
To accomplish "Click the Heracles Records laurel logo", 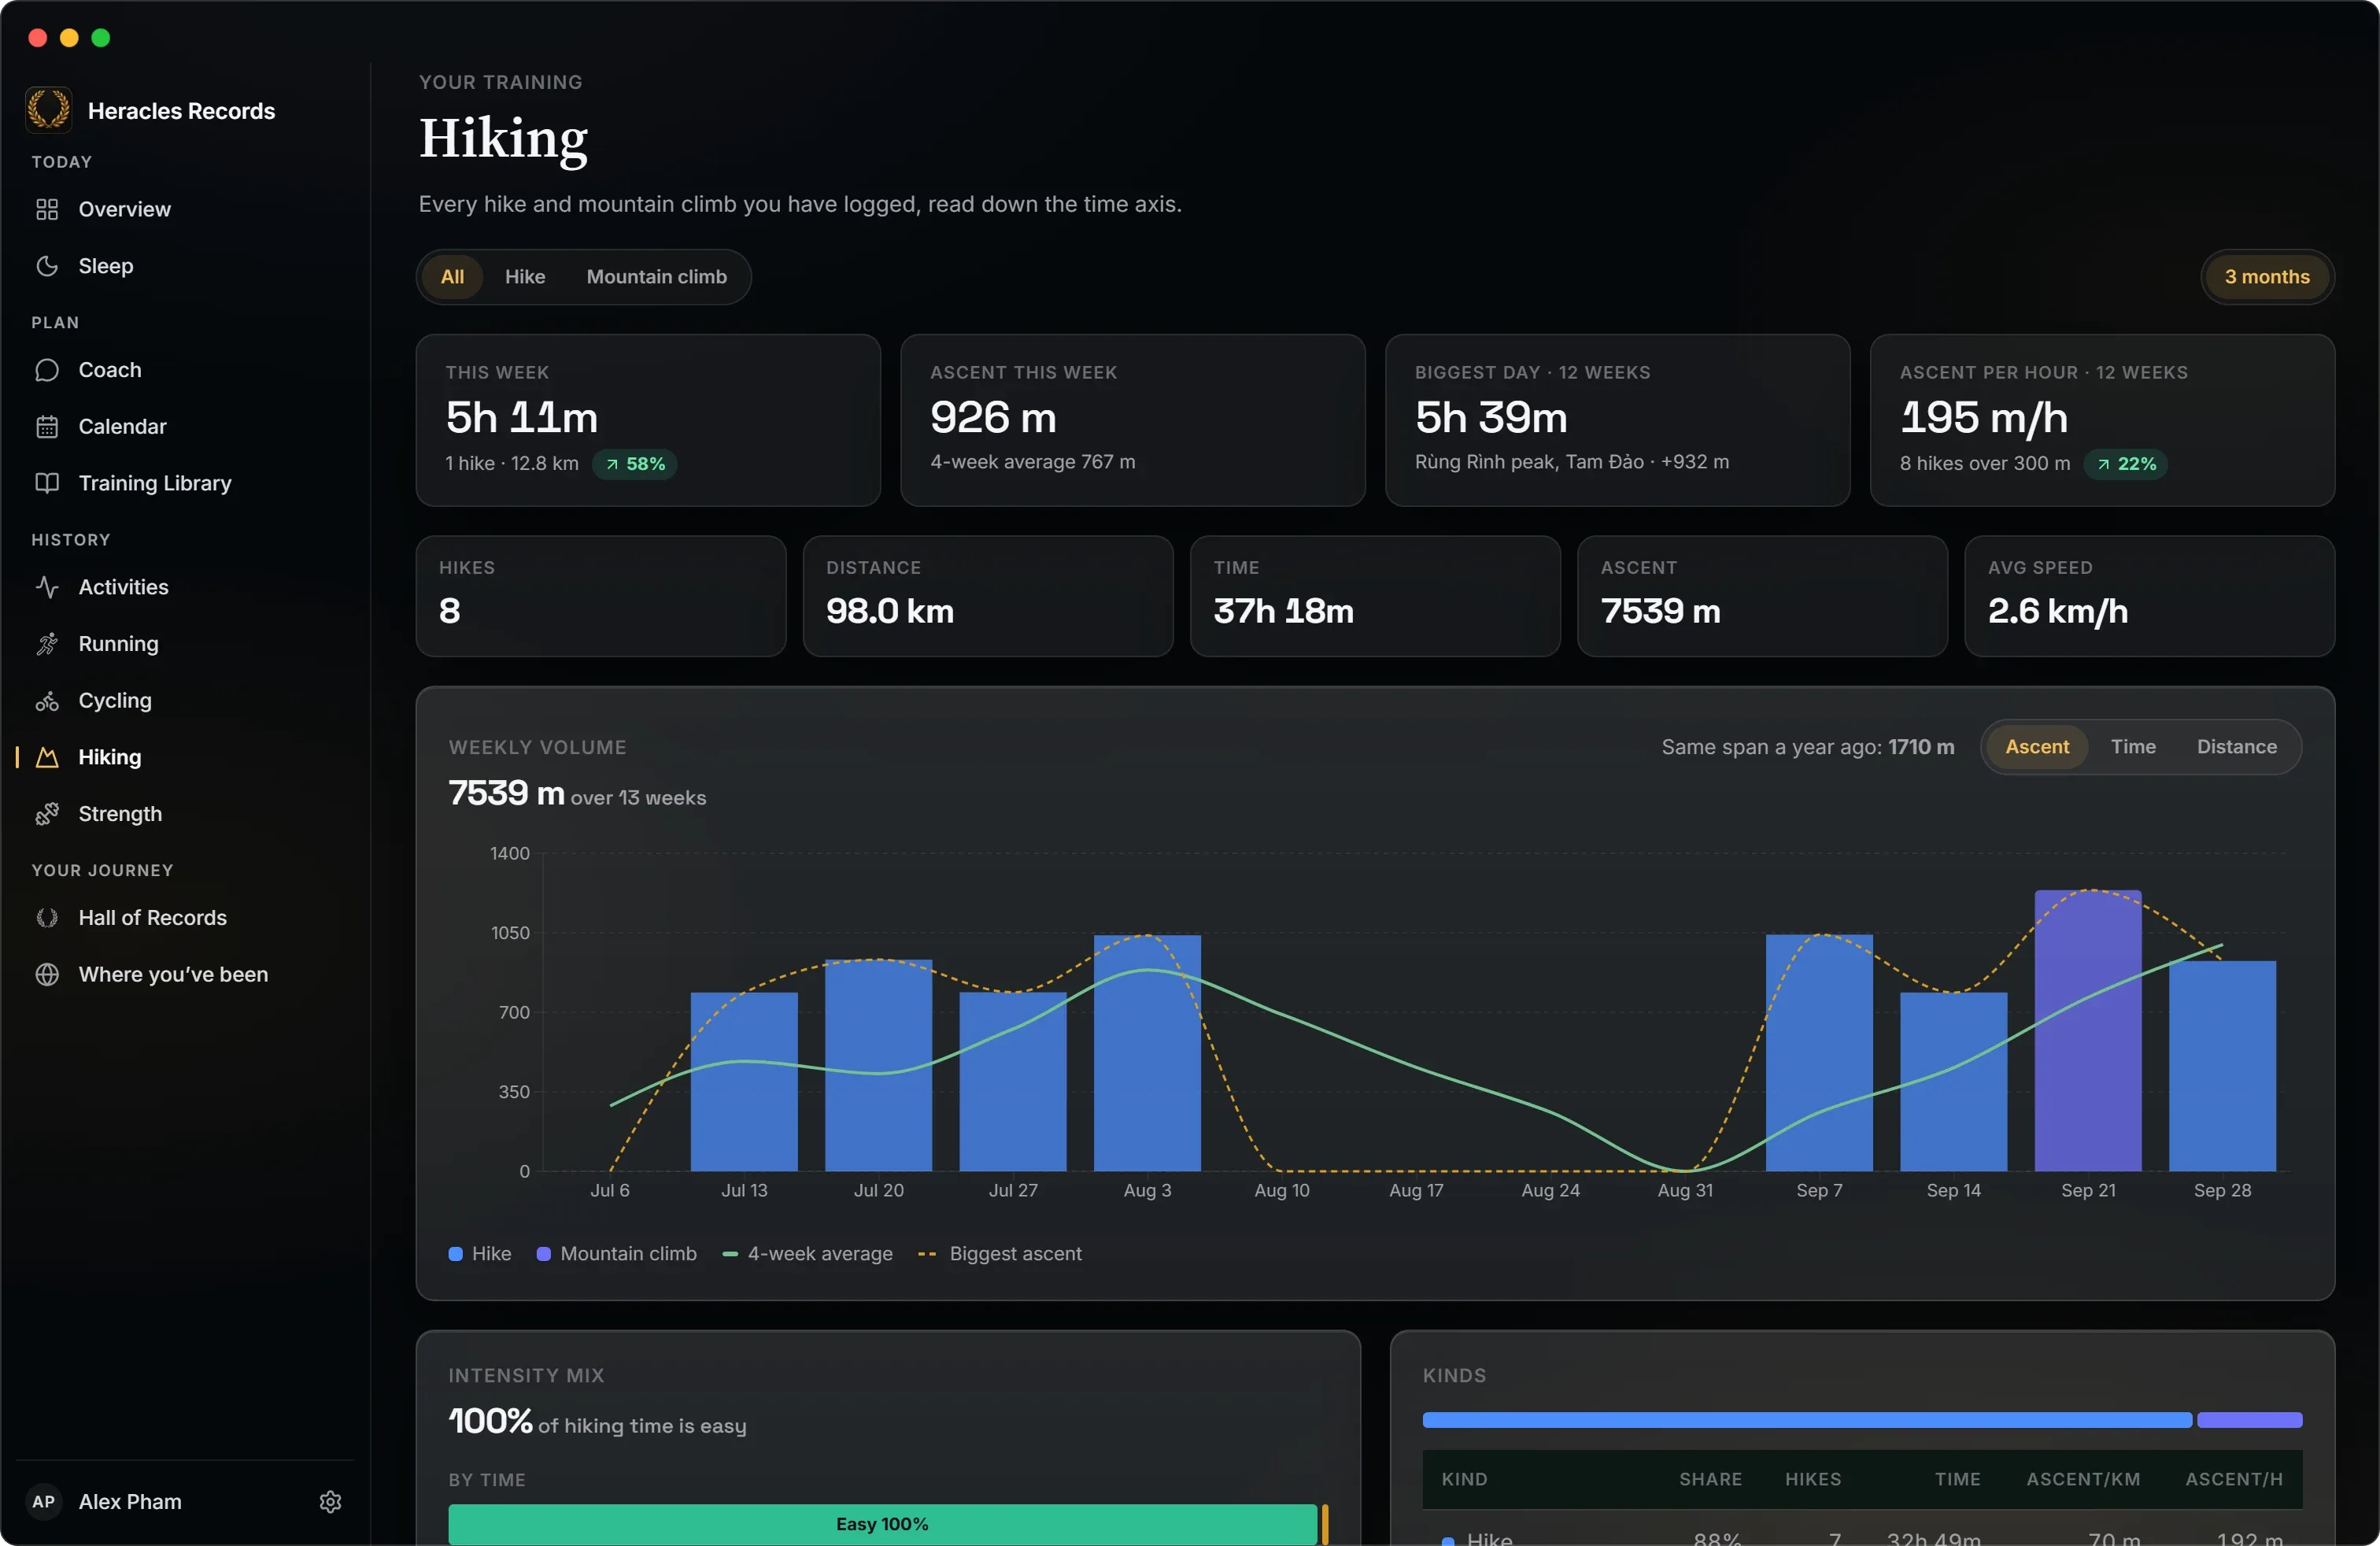I will point(48,110).
